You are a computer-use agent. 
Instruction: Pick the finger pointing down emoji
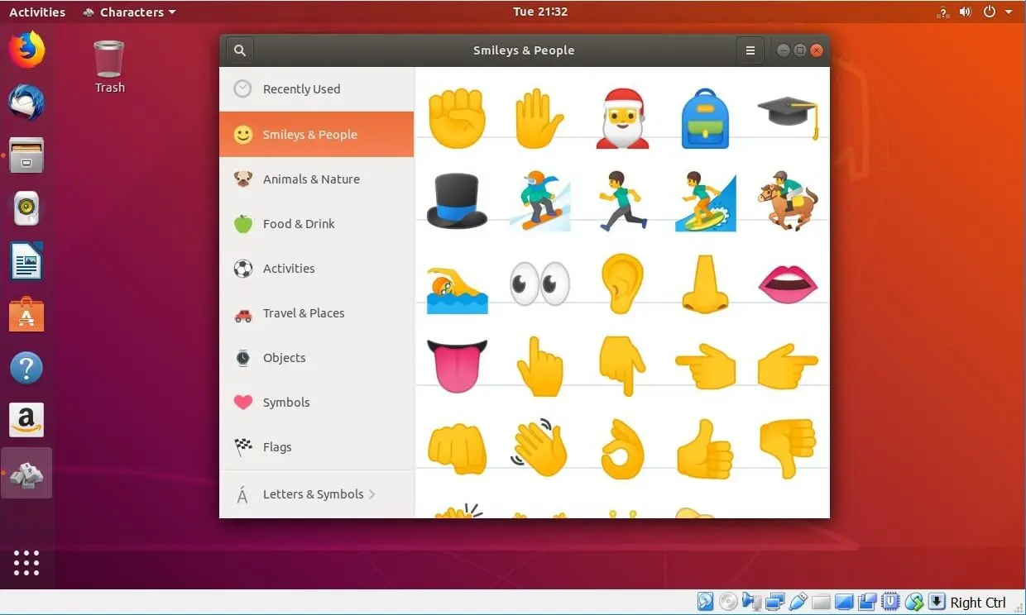(x=622, y=366)
